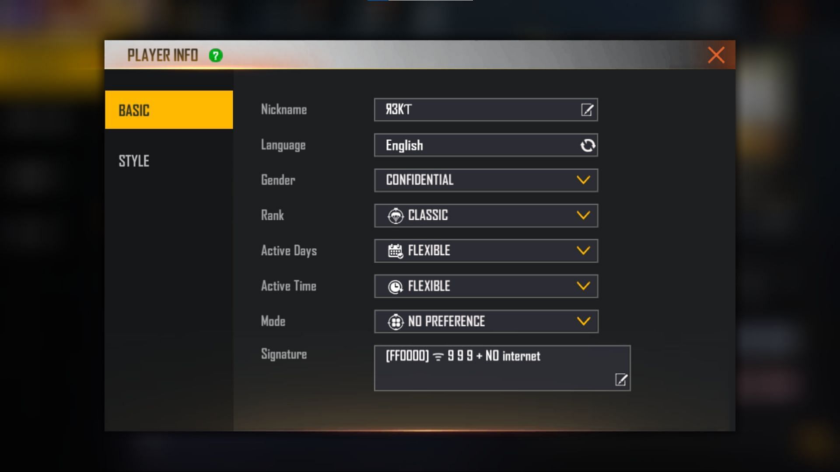
Task: Click the active time clock icon
Action: pyautogui.click(x=394, y=286)
